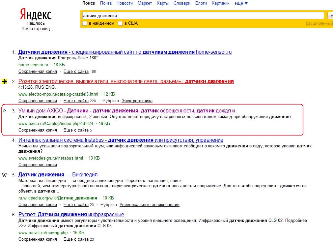Open the red 'Розетки электрические' result title
This screenshot has width=333, height=242.
coord(126,81)
